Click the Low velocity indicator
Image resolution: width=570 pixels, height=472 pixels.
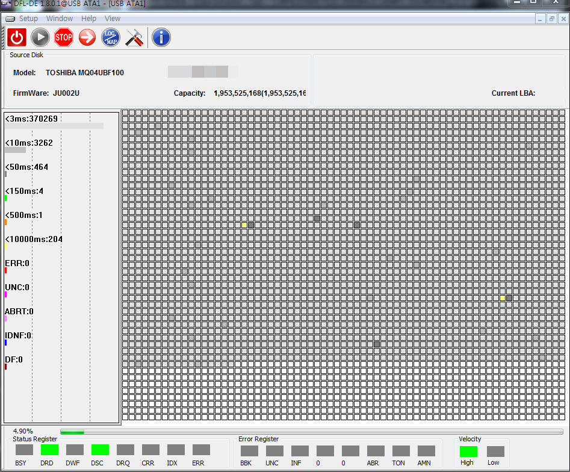coord(495,452)
